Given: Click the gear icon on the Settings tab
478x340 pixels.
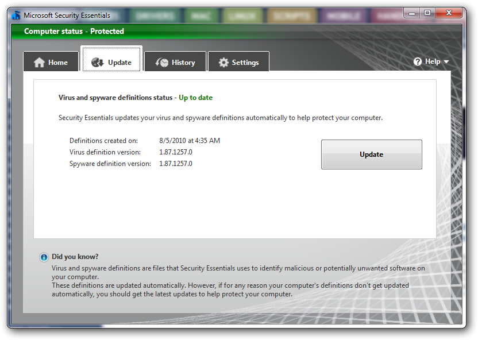Looking at the screenshot, I should [223, 61].
